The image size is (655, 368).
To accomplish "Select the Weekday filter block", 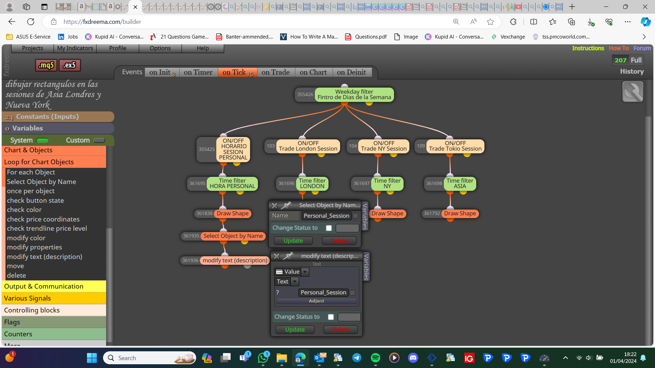I will point(354,95).
